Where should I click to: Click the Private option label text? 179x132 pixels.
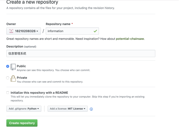click(22, 78)
